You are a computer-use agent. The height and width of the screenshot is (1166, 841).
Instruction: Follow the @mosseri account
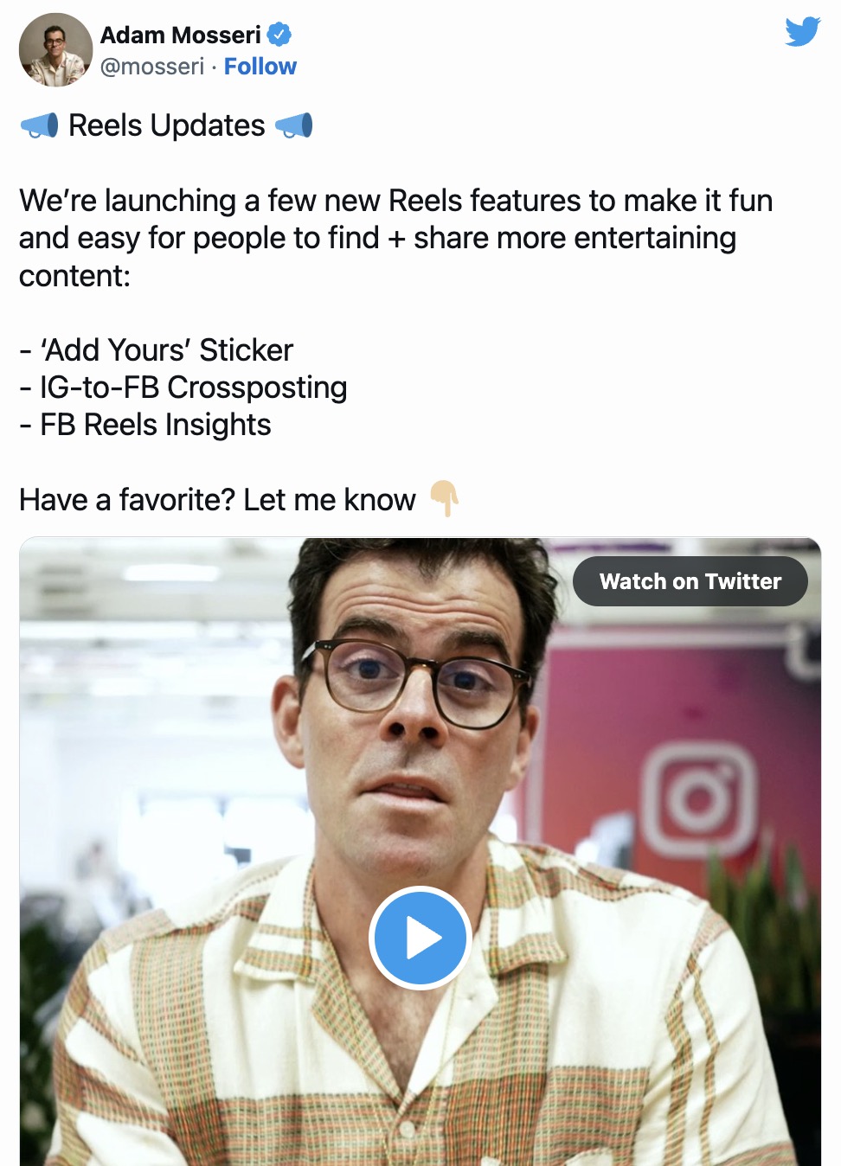tap(260, 67)
